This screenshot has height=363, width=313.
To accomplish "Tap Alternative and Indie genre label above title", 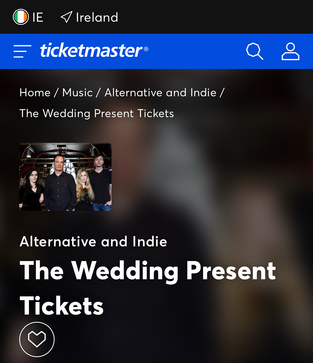I will point(93,242).
